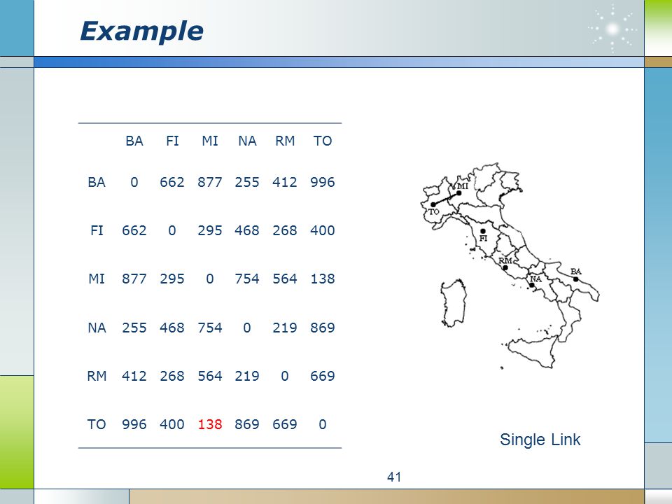Screen dimensions: 672x504
Task: Click the TO row label in the table
Action: 97,424
